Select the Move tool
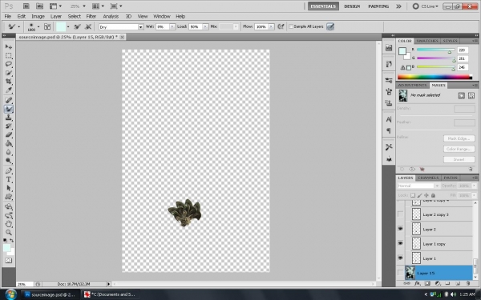 [9, 46]
